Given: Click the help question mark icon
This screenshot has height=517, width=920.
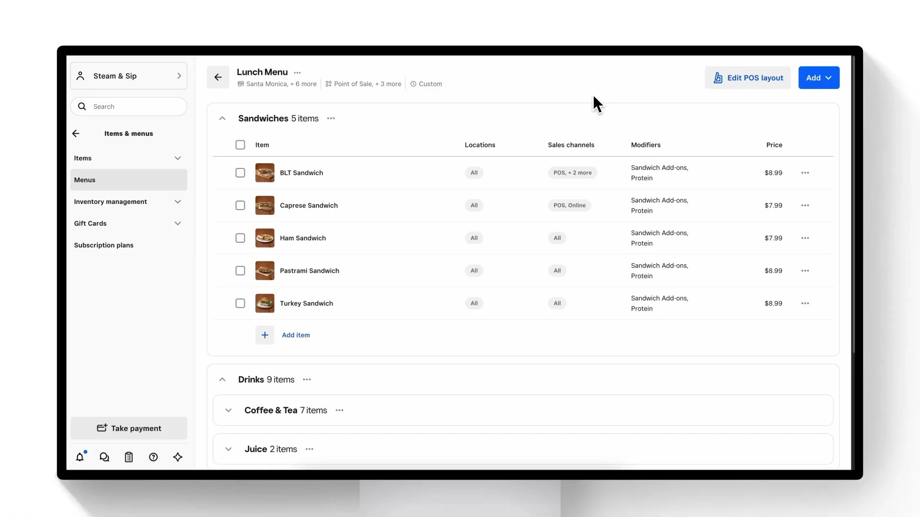Looking at the screenshot, I should click(153, 457).
